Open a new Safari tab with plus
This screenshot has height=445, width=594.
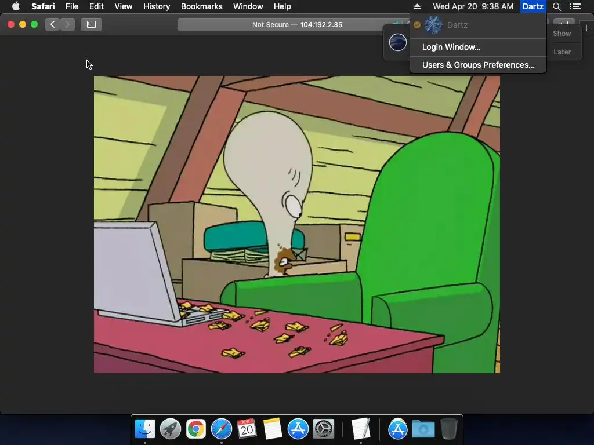click(586, 28)
